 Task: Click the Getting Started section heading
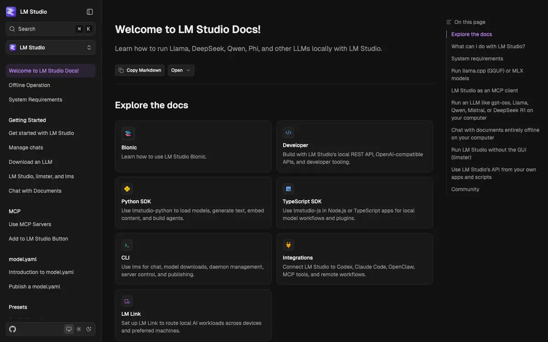(x=27, y=120)
